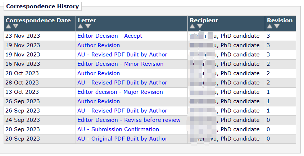This screenshot has width=304, height=156.
Task: Sort Recipient column ascending with up arrow
Action: [x=192, y=27]
